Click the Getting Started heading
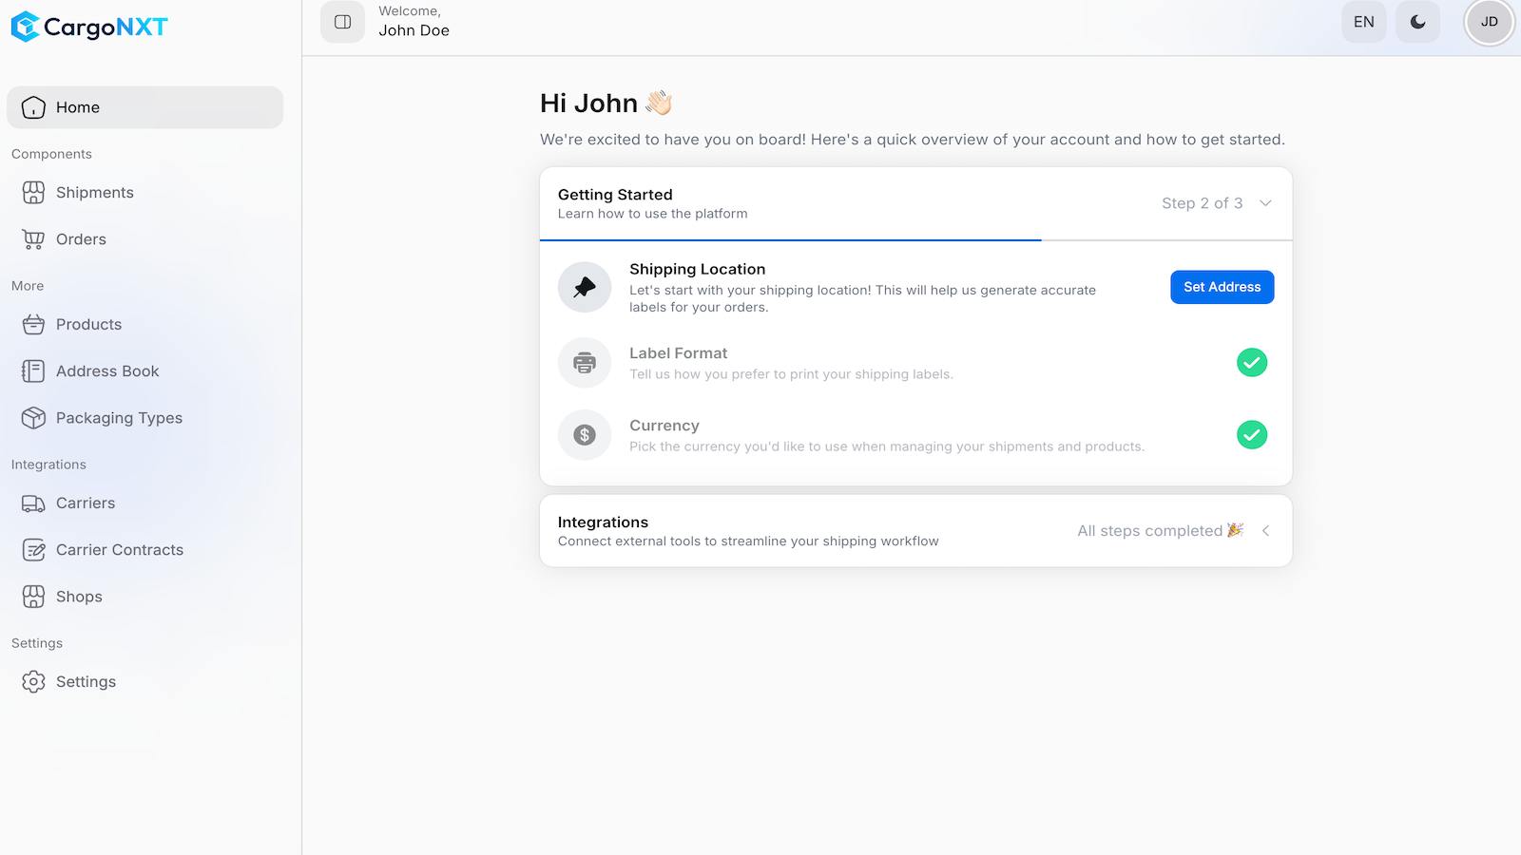Screen dimensions: 1521x855 (615, 195)
